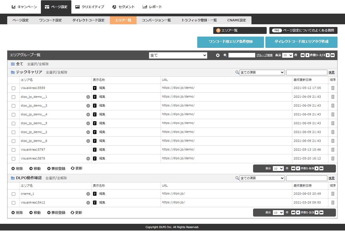Expand the cname_1 row arrow
The image size is (345, 231).
tap(88, 194)
